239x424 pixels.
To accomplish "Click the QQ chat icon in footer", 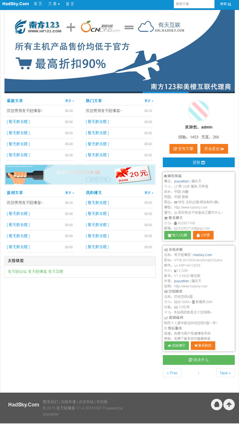I will [217, 404].
